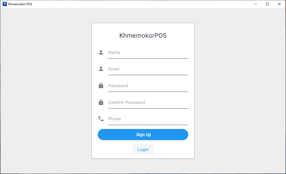Click the person icon beside Email field
286x174 pixels.
[101, 69]
